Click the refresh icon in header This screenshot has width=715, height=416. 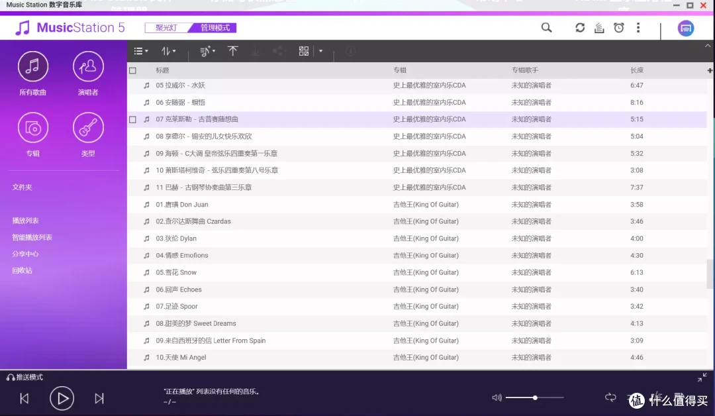(580, 28)
